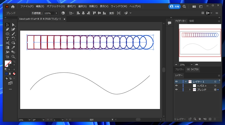Click Create New Layer icon
This screenshot has height=125, width=225.
click(210, 119)
